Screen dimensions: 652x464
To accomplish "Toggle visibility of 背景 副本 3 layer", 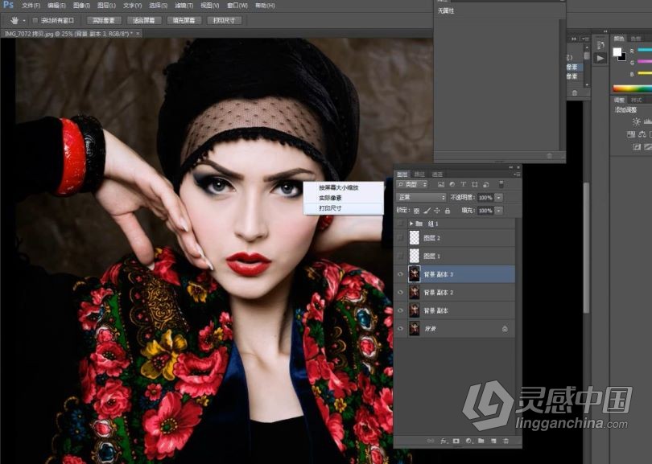I will click(x=400, y=274).
